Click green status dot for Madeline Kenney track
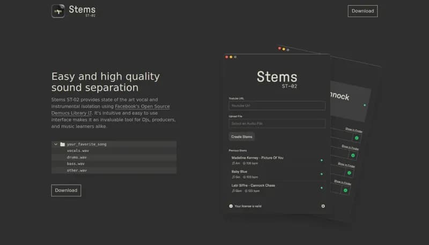 321,160
